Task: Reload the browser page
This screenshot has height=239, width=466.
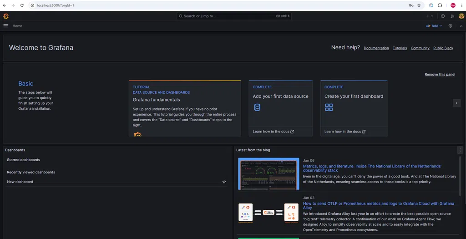Action: [x=22, y=5]
